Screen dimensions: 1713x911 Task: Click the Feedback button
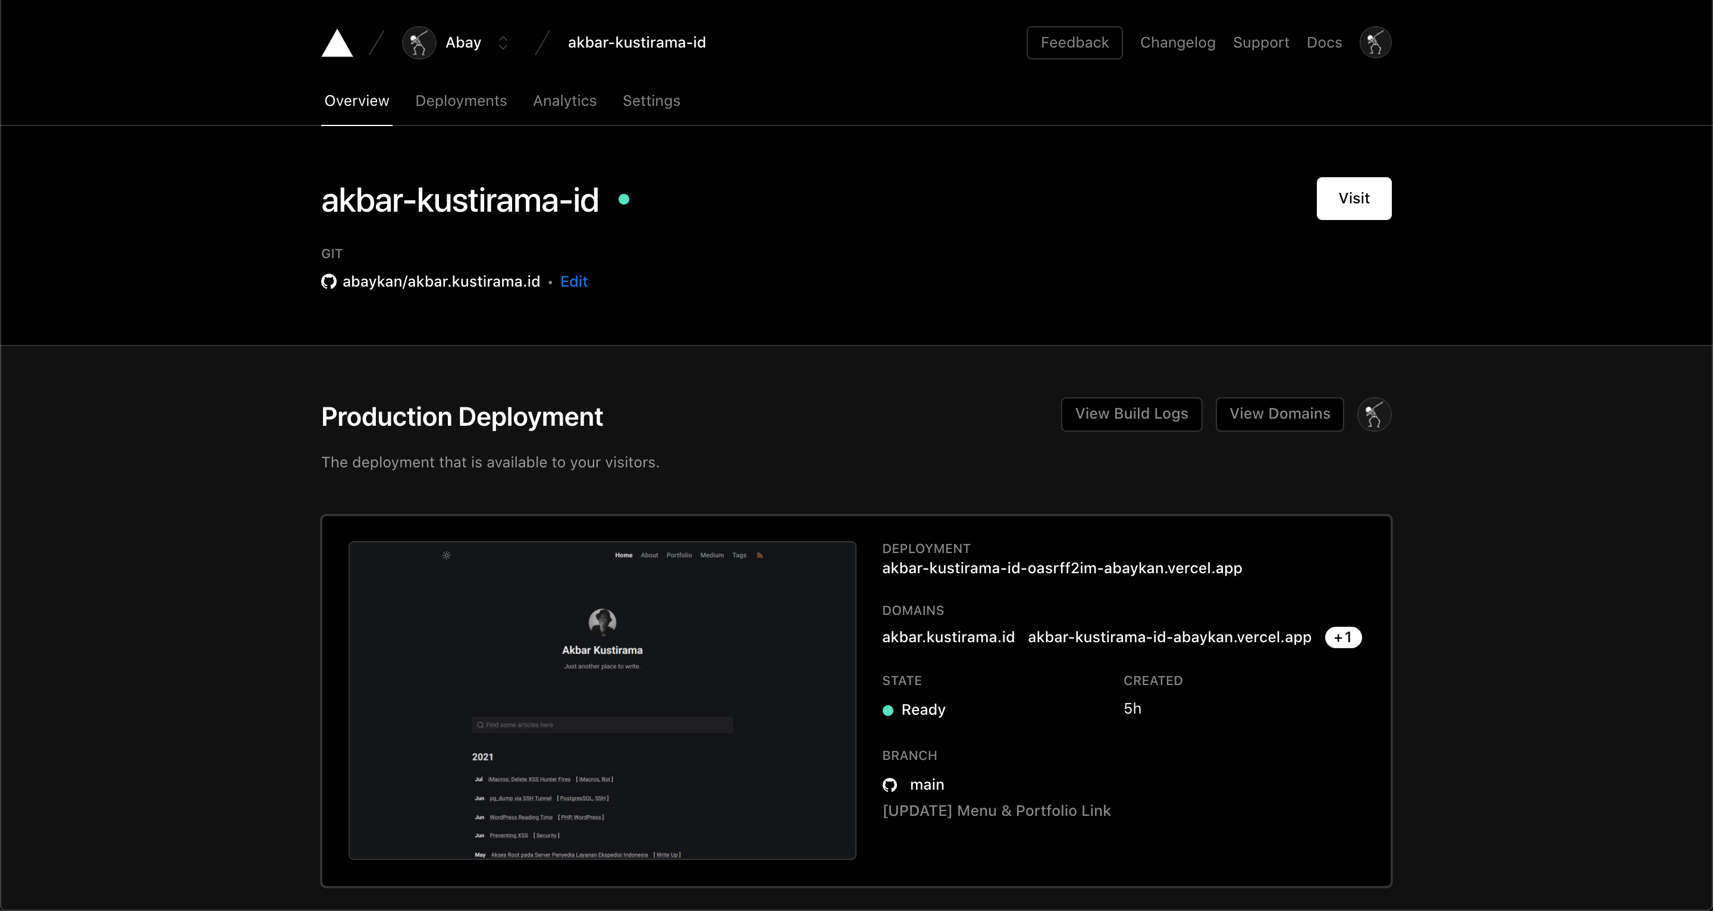1074,43
